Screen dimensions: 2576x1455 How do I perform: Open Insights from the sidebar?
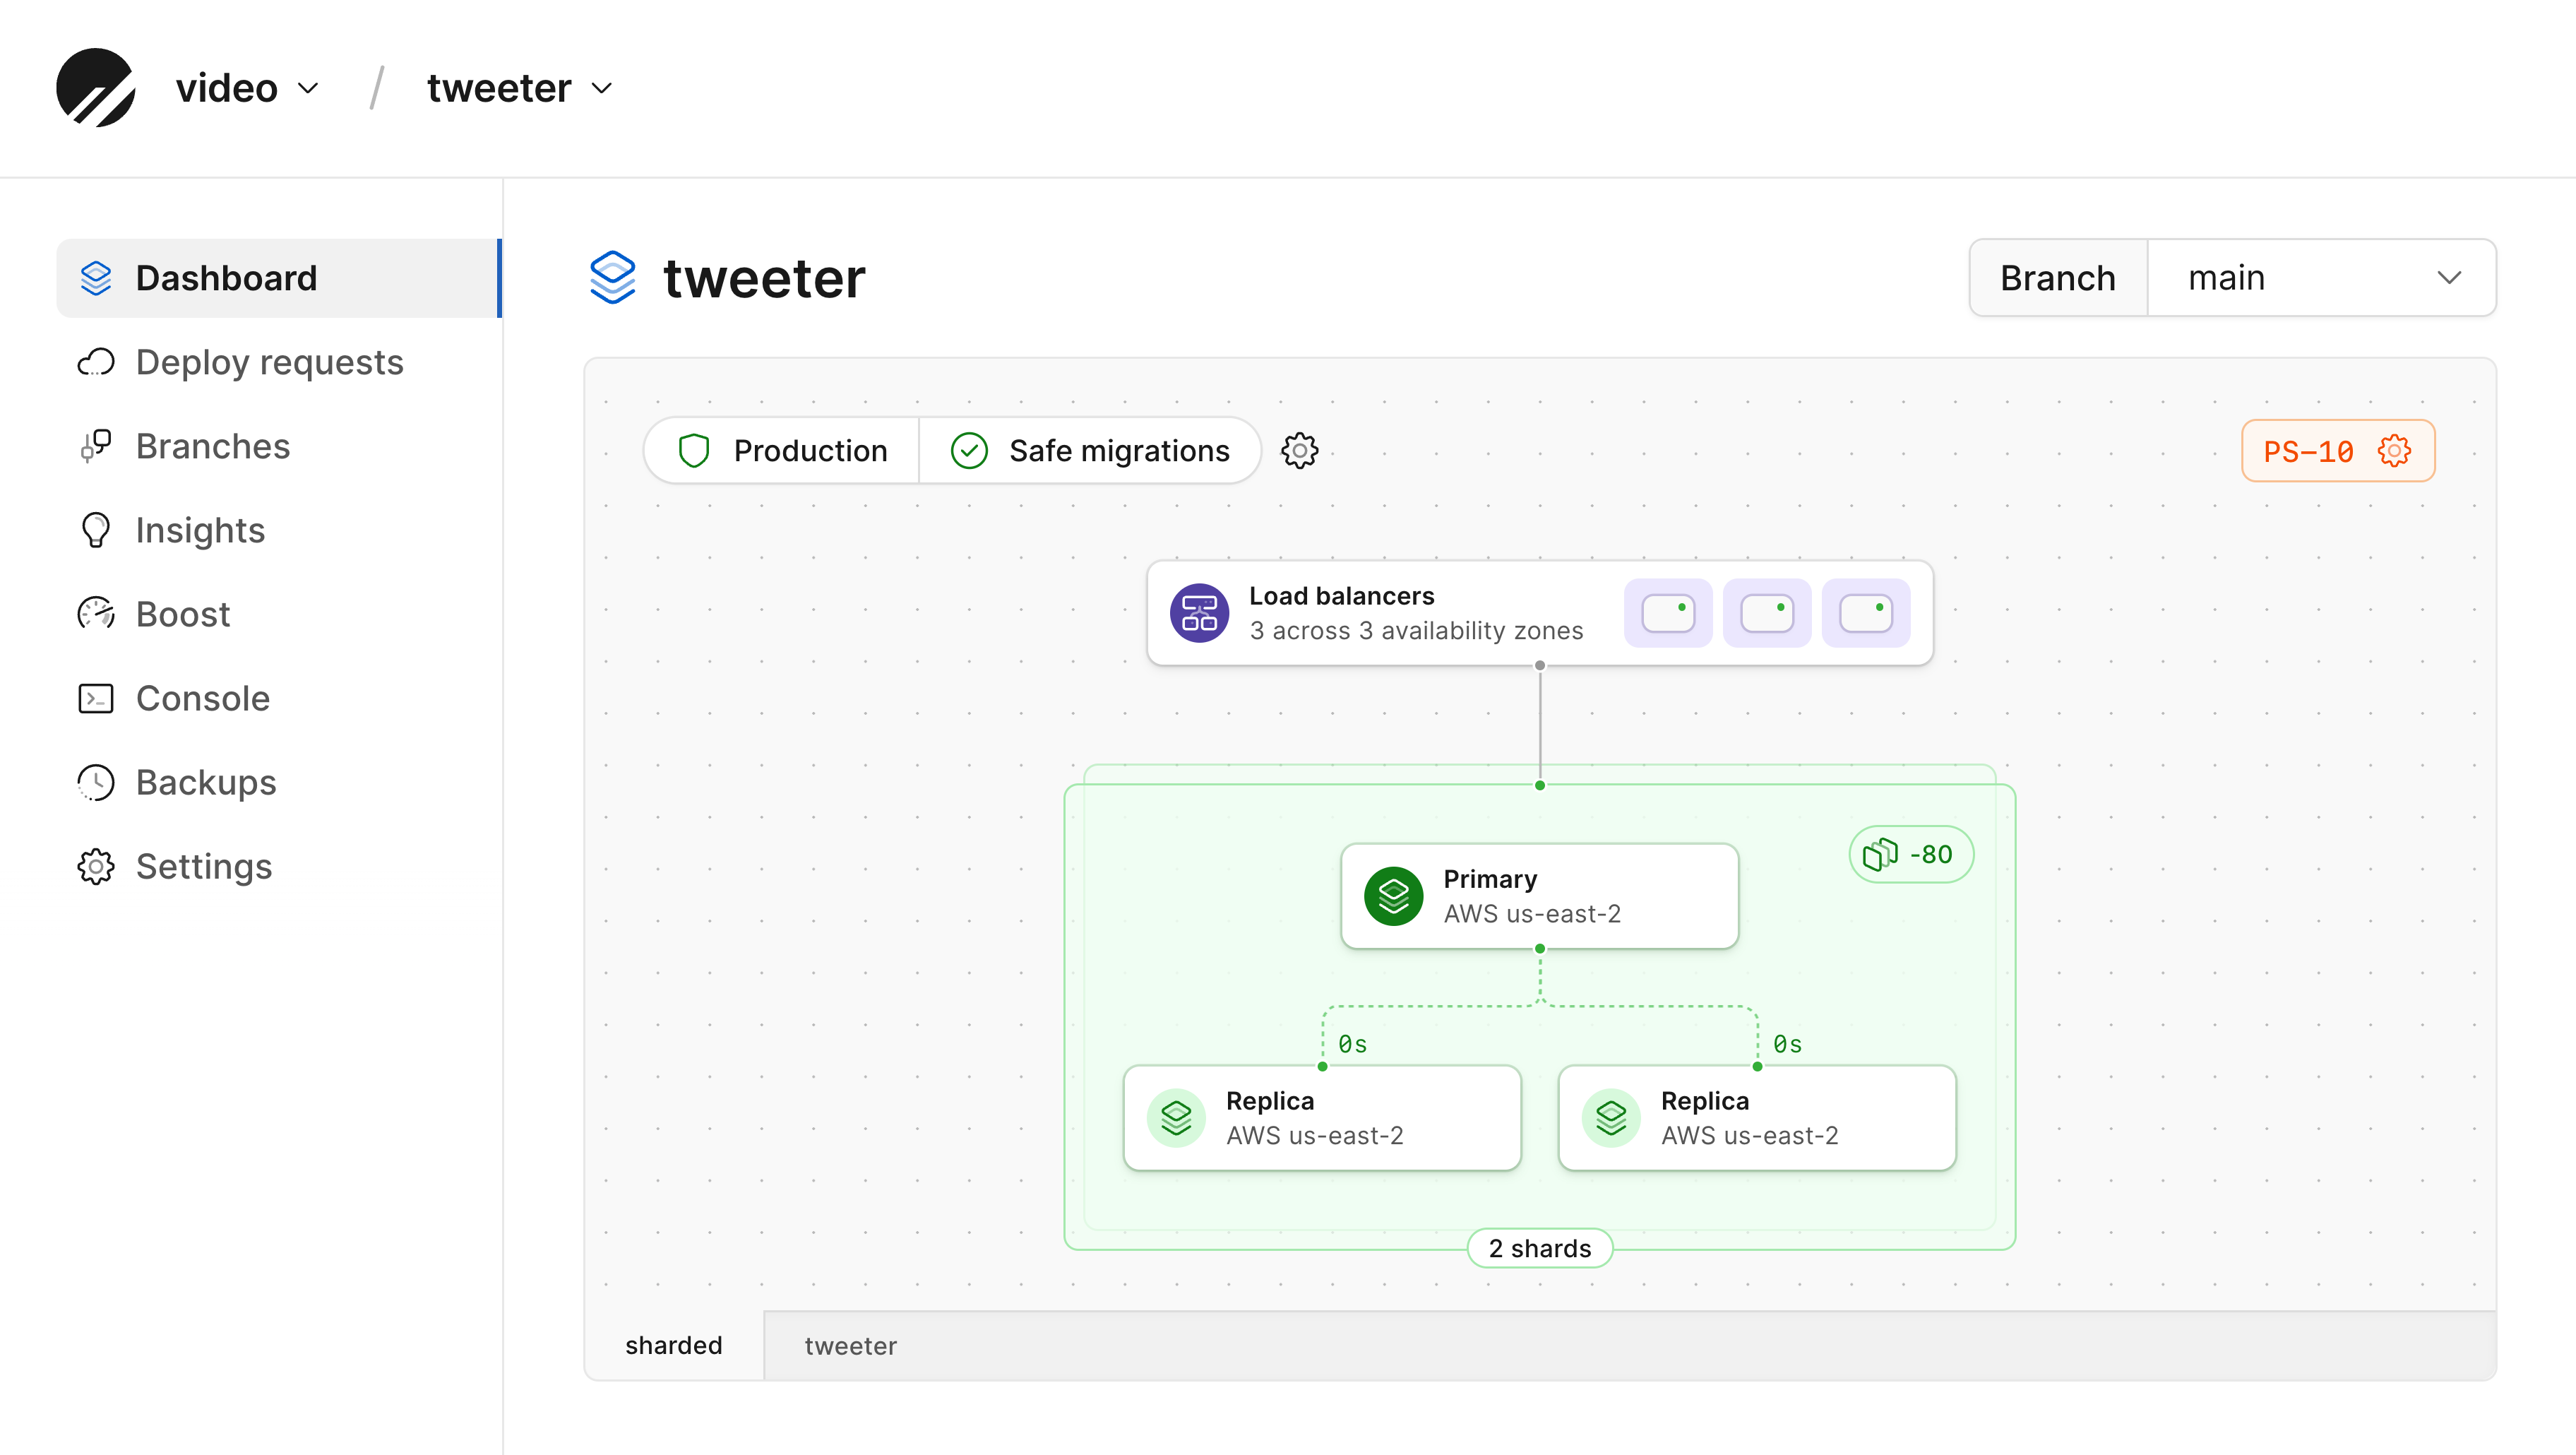point(200,530)
